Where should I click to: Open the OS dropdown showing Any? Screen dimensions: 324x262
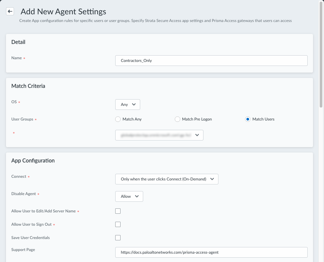(128, 104)
